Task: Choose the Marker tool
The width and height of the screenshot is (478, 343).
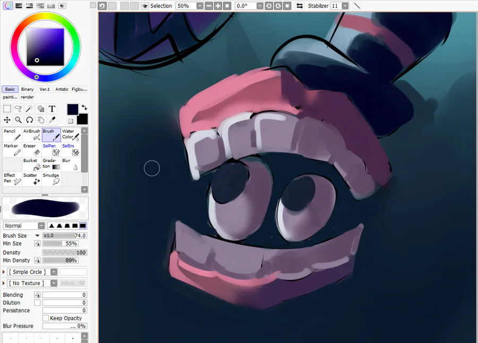Action: coord(12,149)
